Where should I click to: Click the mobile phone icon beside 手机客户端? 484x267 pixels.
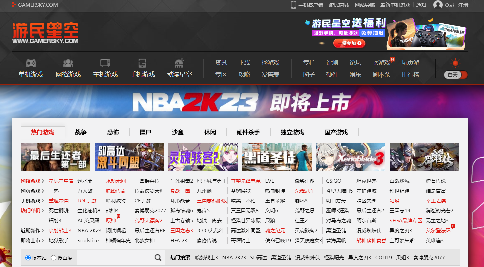click(293, 5)
